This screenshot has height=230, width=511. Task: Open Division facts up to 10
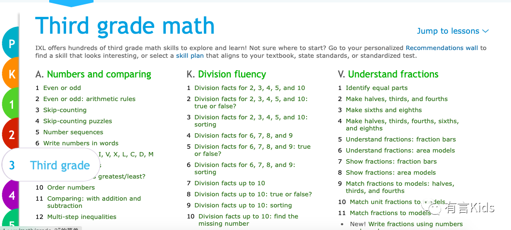230,183
